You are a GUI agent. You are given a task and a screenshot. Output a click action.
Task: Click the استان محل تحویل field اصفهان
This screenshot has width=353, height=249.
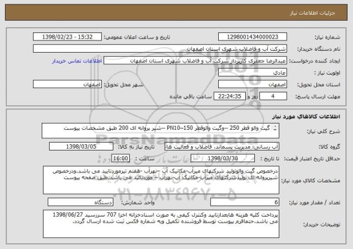click(252, 84)
